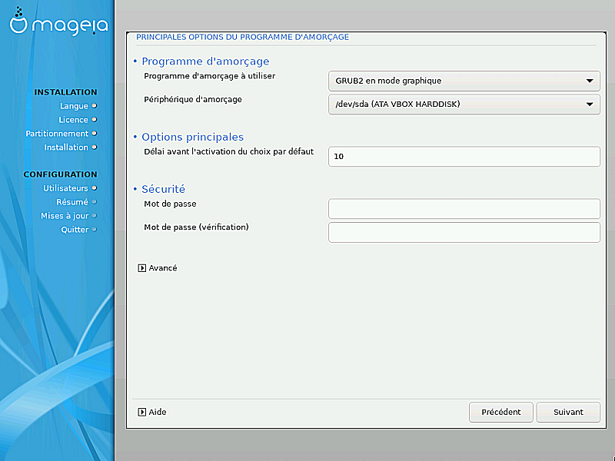This screenshot has width=615, height=461.
Task: Click the Mot de passe input field
Action: pos(464,208)
